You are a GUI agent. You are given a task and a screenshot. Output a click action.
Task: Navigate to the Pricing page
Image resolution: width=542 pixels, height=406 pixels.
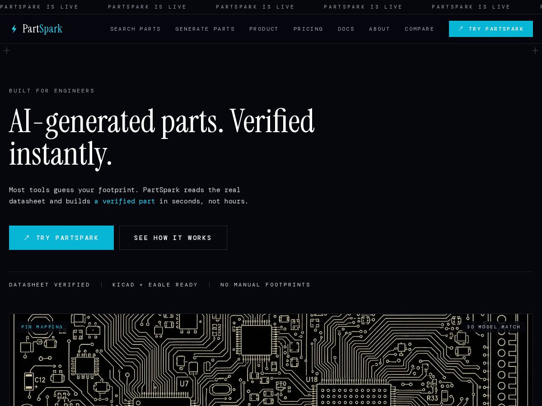(x=308, y=29)
